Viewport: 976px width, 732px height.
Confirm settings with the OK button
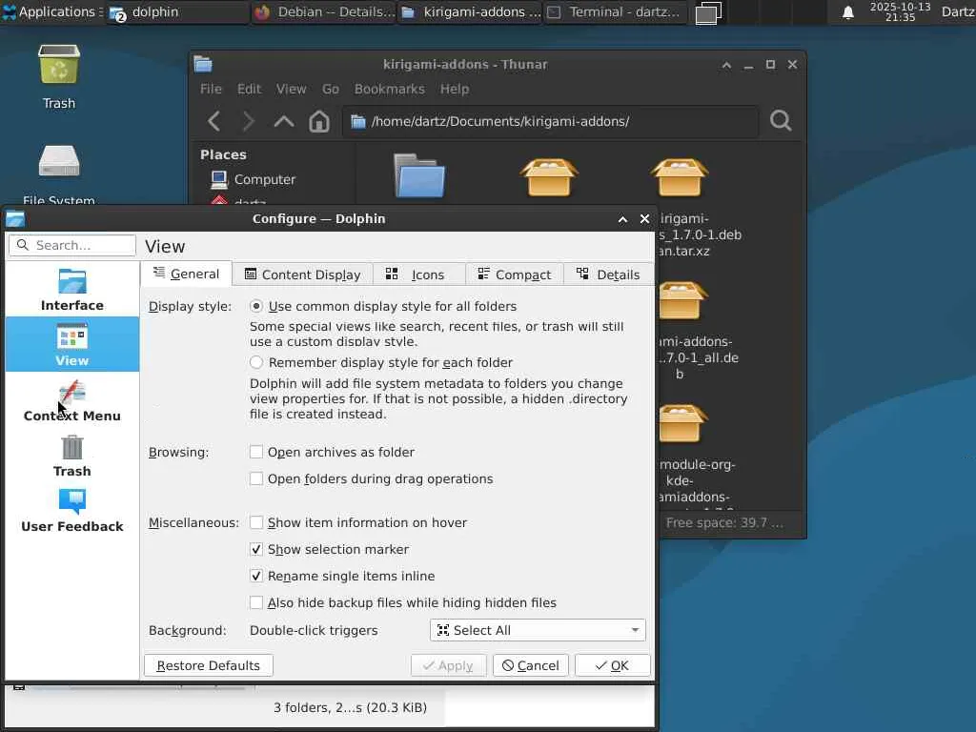pyautogui.click(x=613, y=665)
